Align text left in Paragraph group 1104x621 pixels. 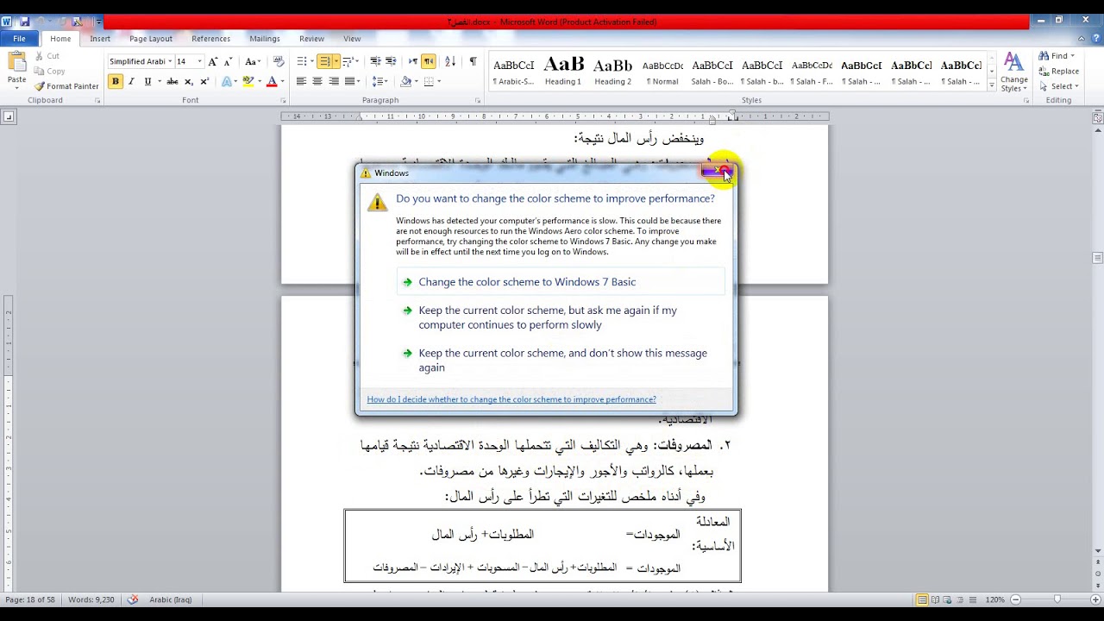[x=301, y=81]
